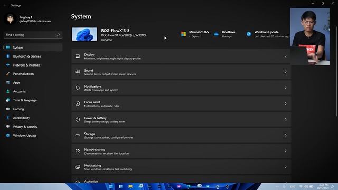Click the Bluetooth icon in the sidebar
Image resolution: width=338 pixels, height=190 pixels.
[8, 56]
